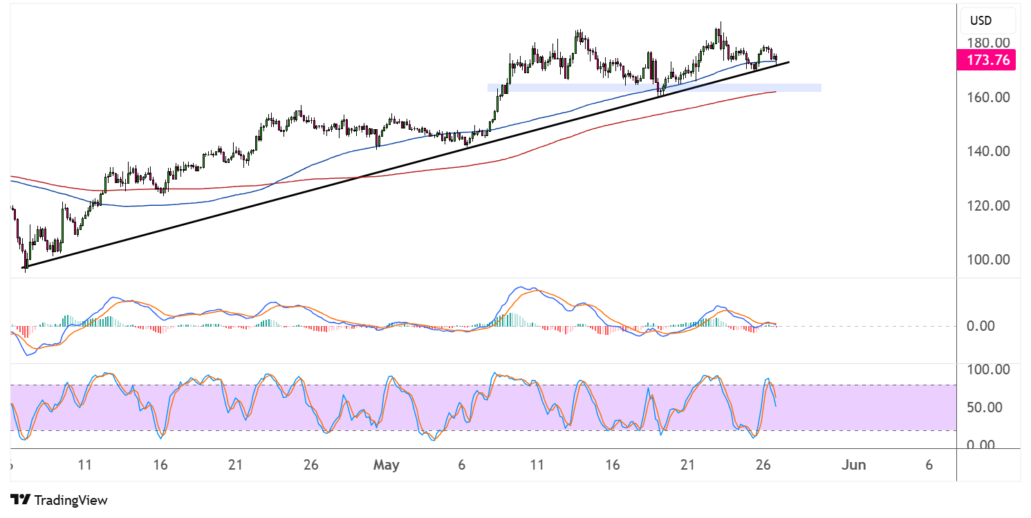Click the Jun label on time axis
The width and height of the screenshot is (1031, 518).
[854, 465]
